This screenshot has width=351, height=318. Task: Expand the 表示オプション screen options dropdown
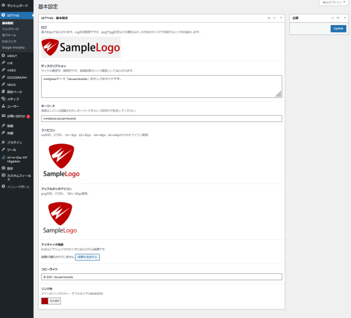pyautogui.click(x=334, y=2)
